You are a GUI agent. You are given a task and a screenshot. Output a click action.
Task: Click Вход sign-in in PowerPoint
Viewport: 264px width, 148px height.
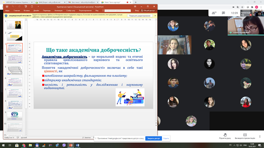(137, 11)
